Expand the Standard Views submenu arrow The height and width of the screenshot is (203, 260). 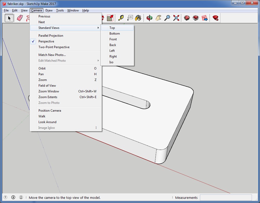point(98,28)
